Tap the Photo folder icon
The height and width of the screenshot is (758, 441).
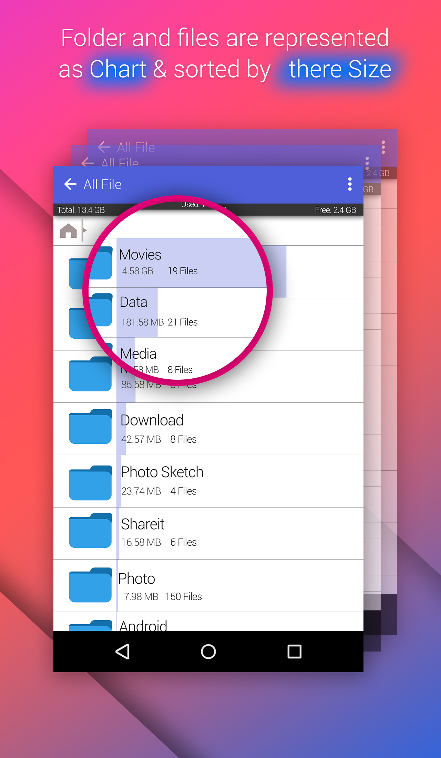tap(90, 585)
